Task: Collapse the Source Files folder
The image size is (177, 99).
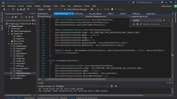Action: point(9,43)
